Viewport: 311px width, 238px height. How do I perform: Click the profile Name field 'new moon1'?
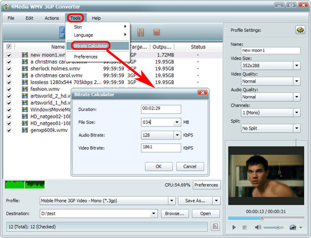coord(271,50)
